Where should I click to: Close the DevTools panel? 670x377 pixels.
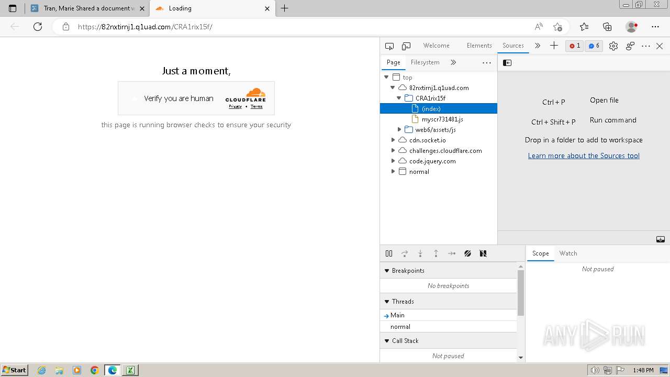660,46
